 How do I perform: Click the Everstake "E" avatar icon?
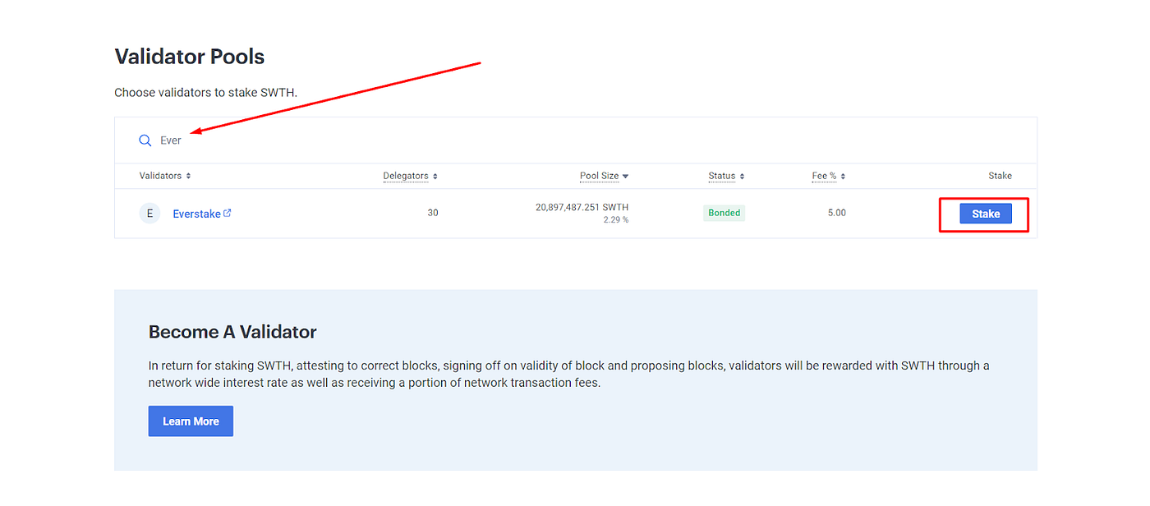point(149,214)
